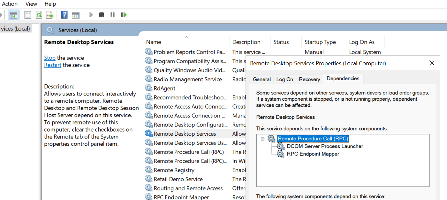
Task: Switch to the Recovery tab
Action: 309,79
